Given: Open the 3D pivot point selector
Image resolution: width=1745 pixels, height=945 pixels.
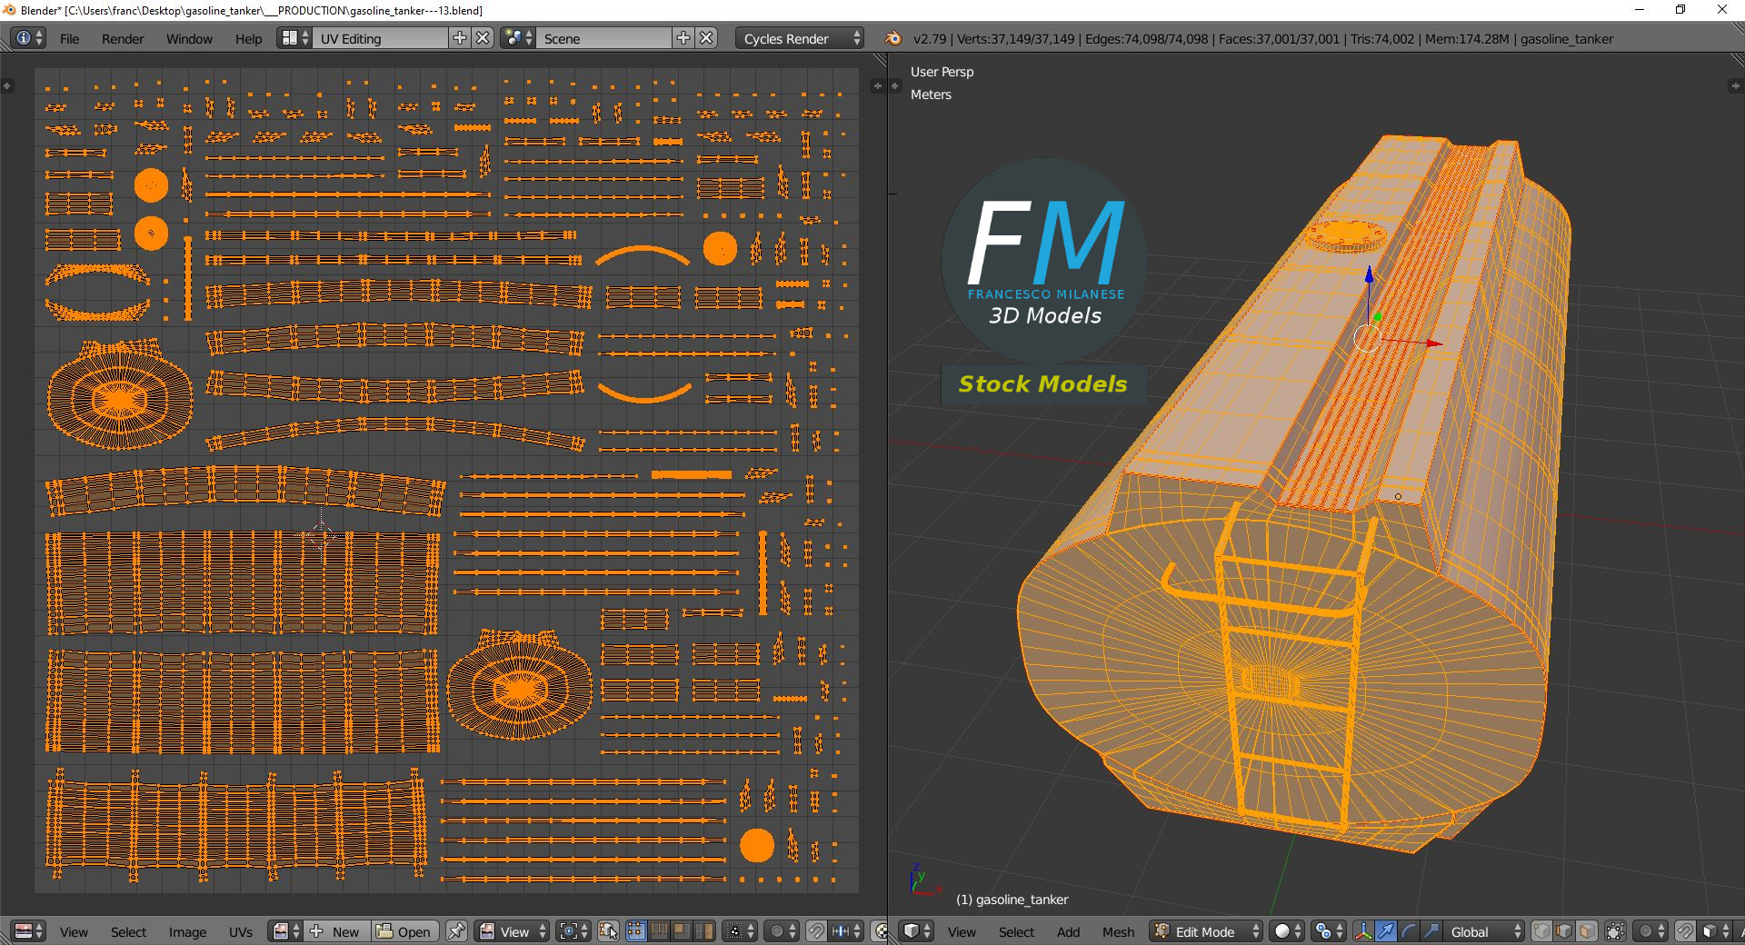Looking at the screenshot, I should [x=1329, y=931].
